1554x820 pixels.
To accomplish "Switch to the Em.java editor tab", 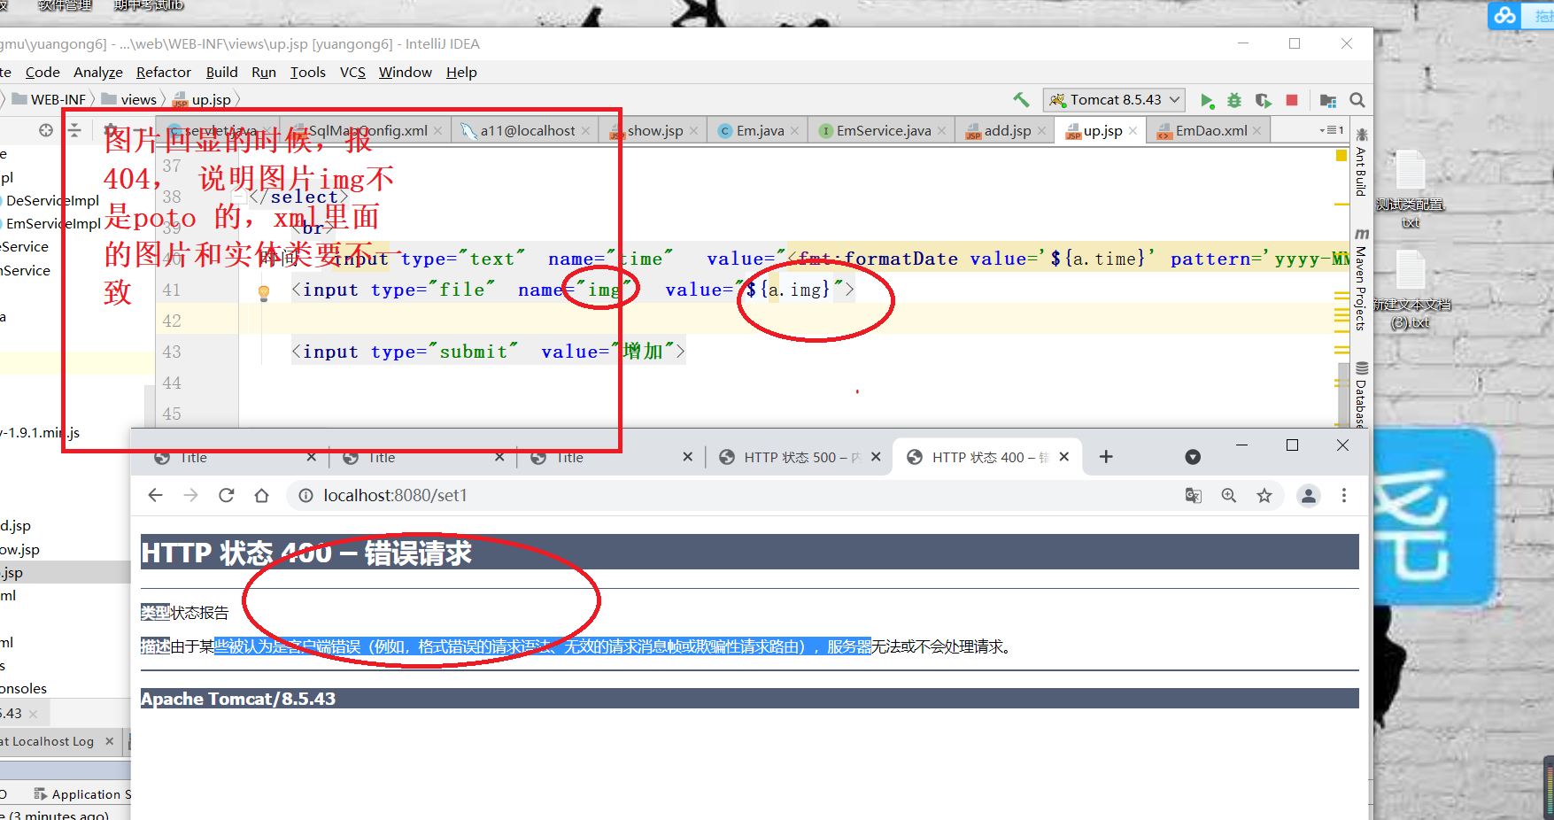I will point(760,131).
